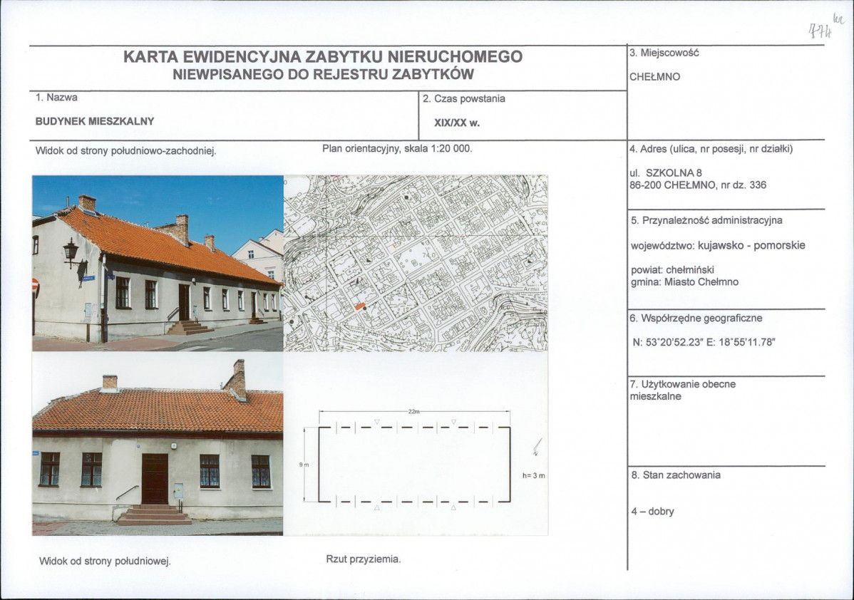Click the h=3 m height label
Viewport: 854px width, 600px height.
533,473
